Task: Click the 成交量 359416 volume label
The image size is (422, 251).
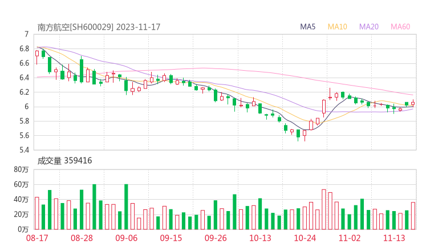Action: [64, 161]
